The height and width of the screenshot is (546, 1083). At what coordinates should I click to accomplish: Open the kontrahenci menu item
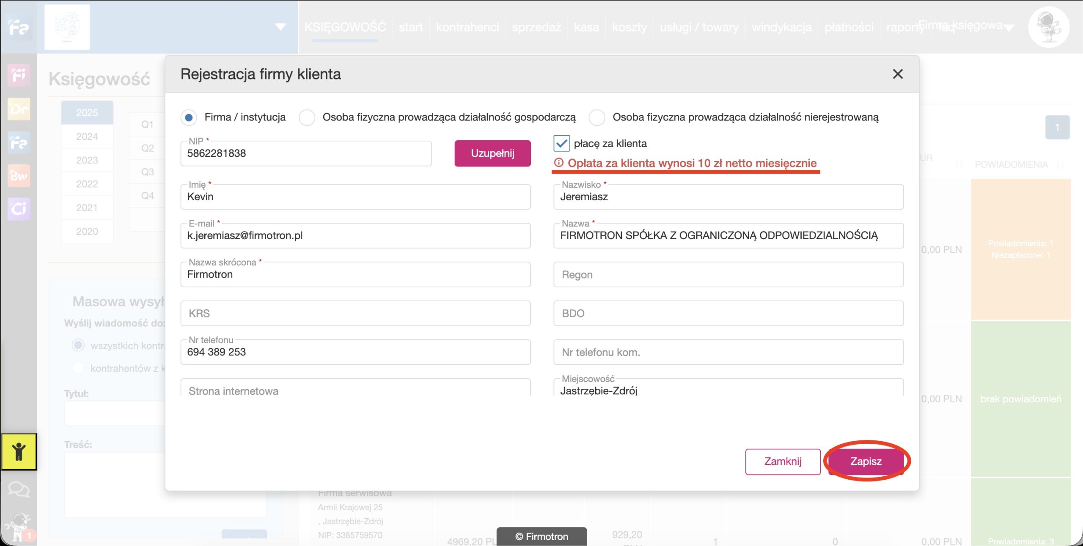(467, 27)
